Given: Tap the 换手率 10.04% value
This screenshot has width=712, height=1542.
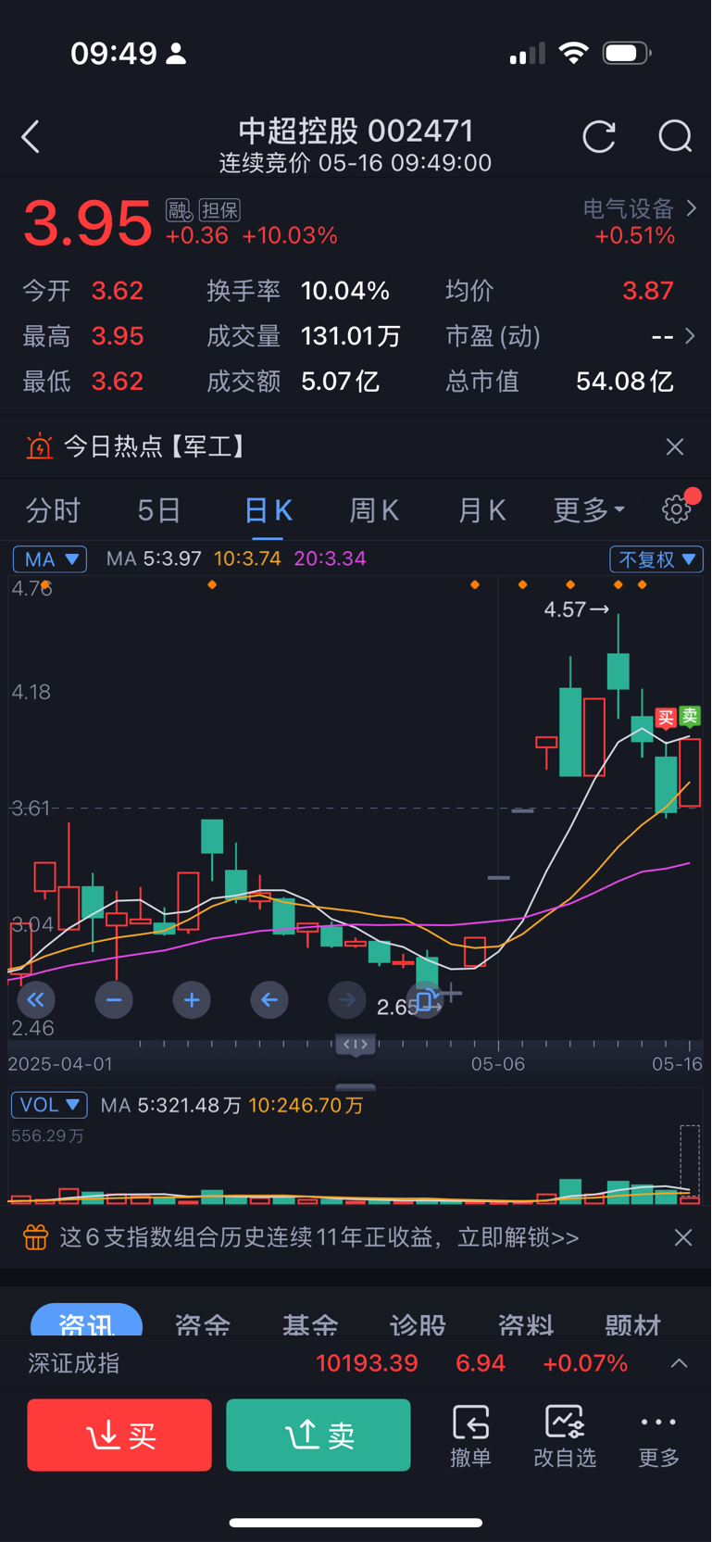Looking at the screenshot, I should [x=345, y=291].
